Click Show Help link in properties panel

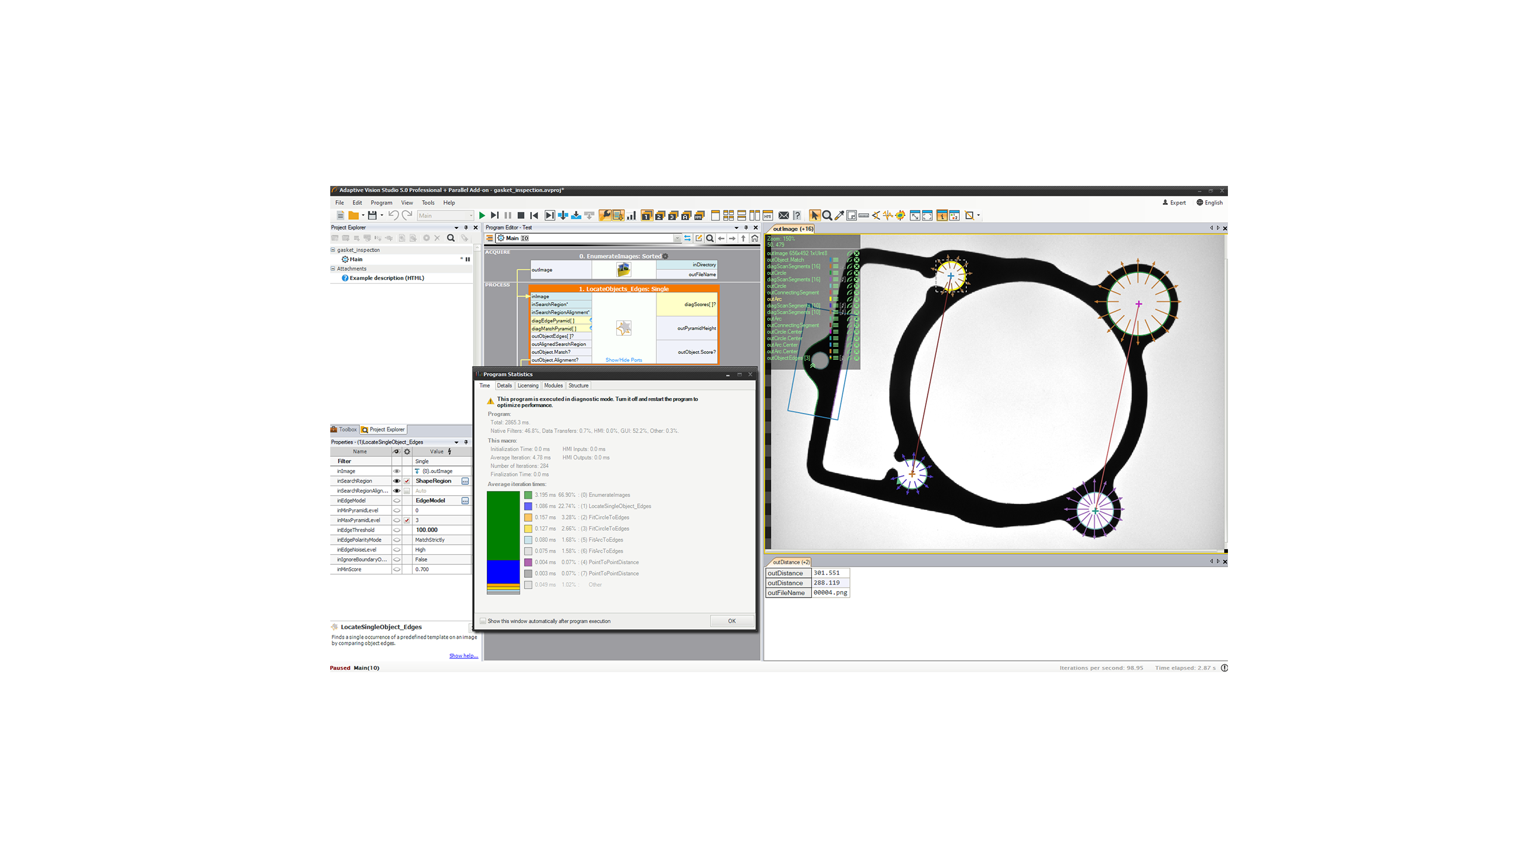point(463,655)
